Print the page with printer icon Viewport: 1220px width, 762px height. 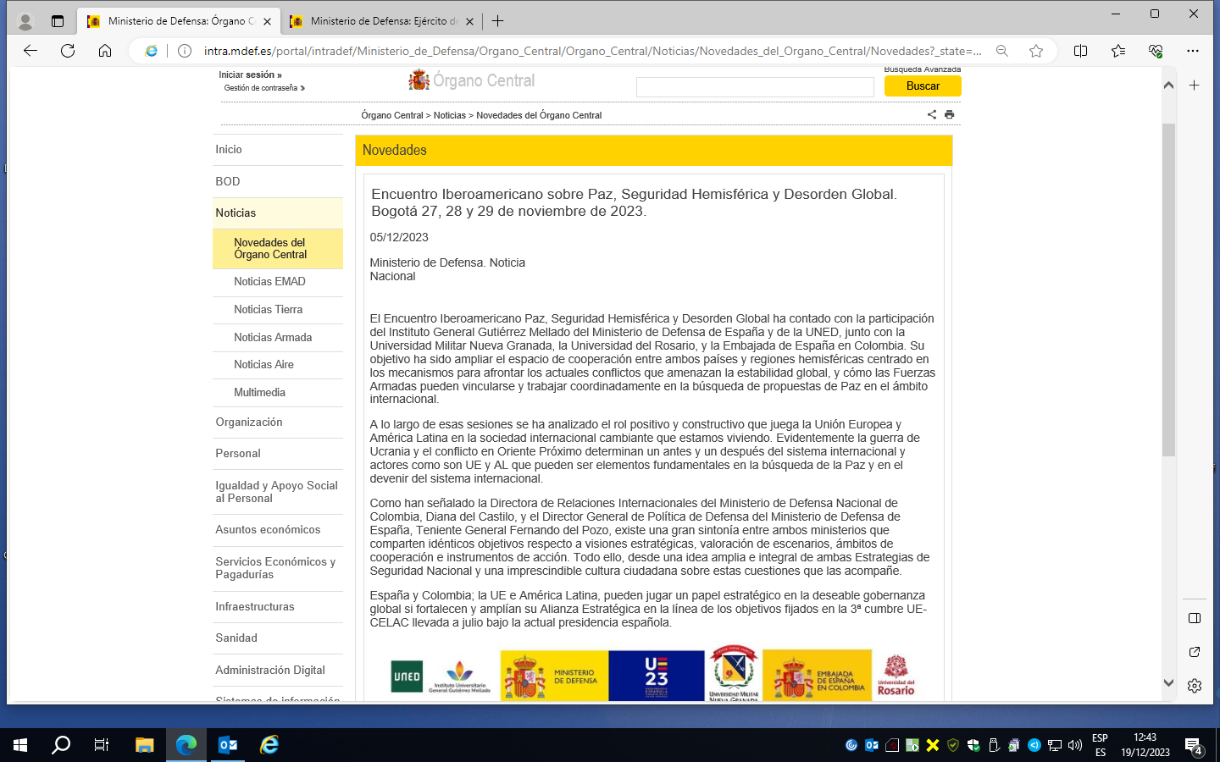950,114
